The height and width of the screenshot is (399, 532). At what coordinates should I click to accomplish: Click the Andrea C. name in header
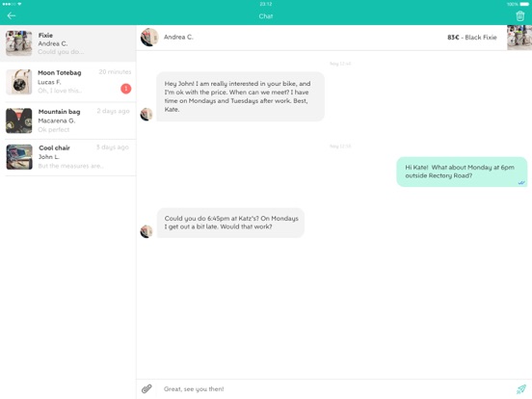click(x=178, y=37)
